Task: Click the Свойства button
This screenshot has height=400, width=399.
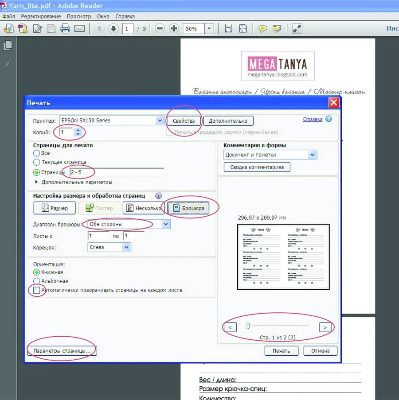Action: [184, 121]
